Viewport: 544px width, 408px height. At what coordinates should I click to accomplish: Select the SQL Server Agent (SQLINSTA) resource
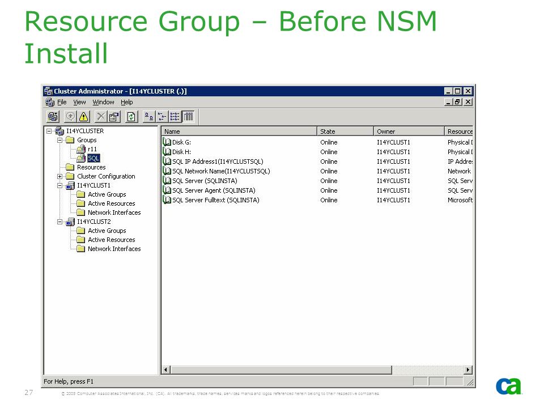214,190
